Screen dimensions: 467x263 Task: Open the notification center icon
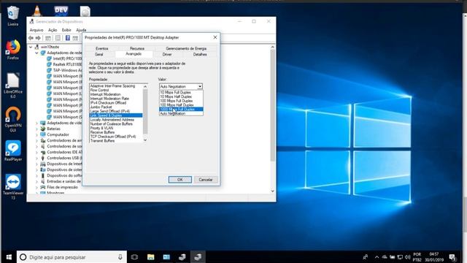[x=452, y=257]
